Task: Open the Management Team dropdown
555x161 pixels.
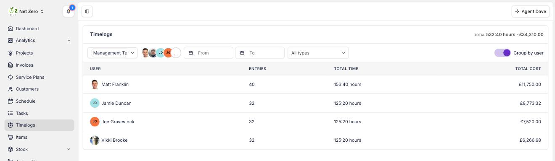Action: pyautogui.click(x=113, y=53)
